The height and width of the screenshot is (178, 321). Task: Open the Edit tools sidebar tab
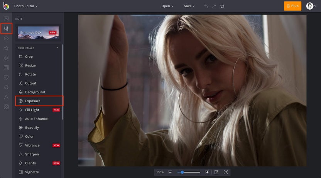click(6, 28)
